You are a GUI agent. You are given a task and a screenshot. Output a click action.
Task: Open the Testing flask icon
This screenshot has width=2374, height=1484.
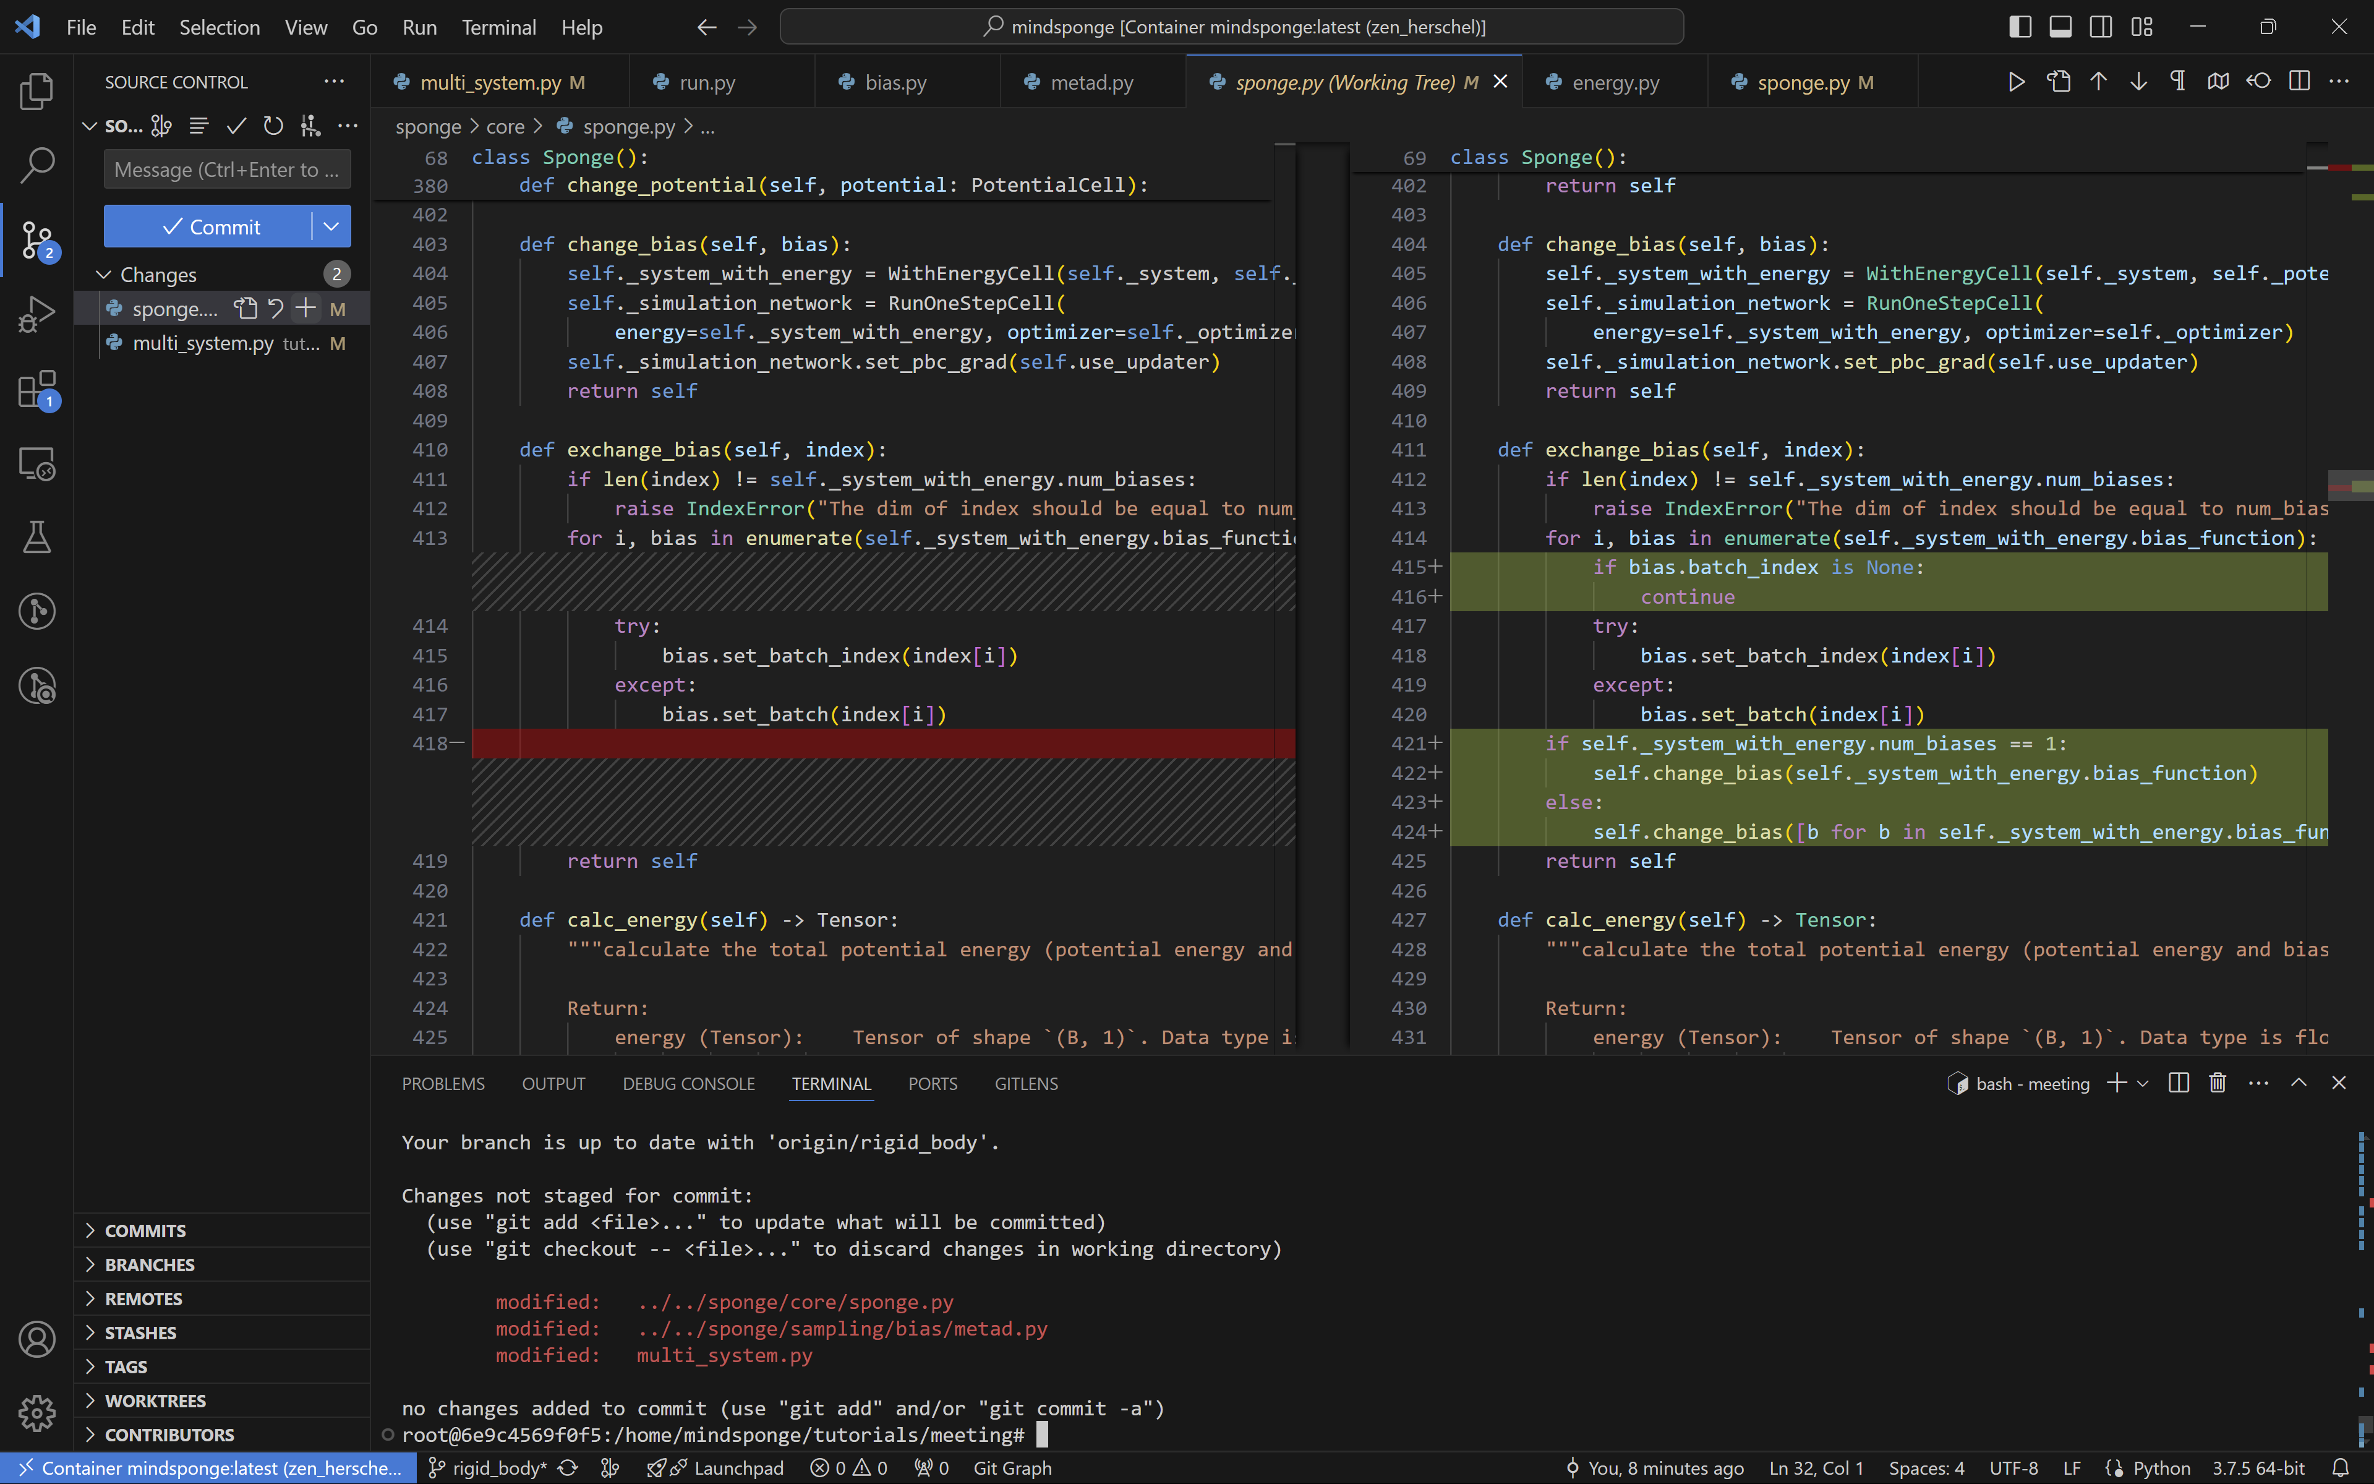click(36, 537)
